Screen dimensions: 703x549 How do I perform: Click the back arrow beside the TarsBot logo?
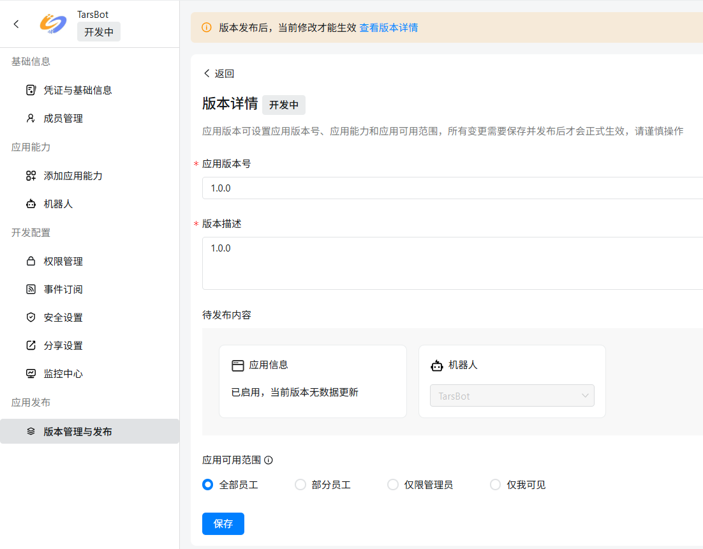(x=17, y=24)
